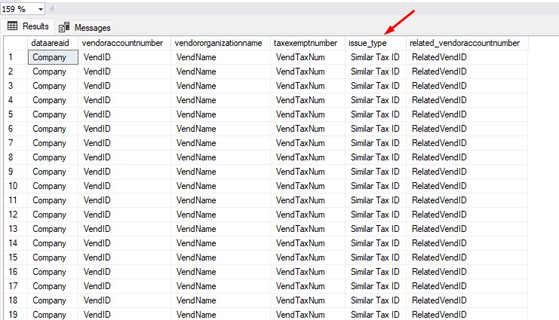Click VendName cell in row 18
559x320 pixels.
[x=221, y=300]
